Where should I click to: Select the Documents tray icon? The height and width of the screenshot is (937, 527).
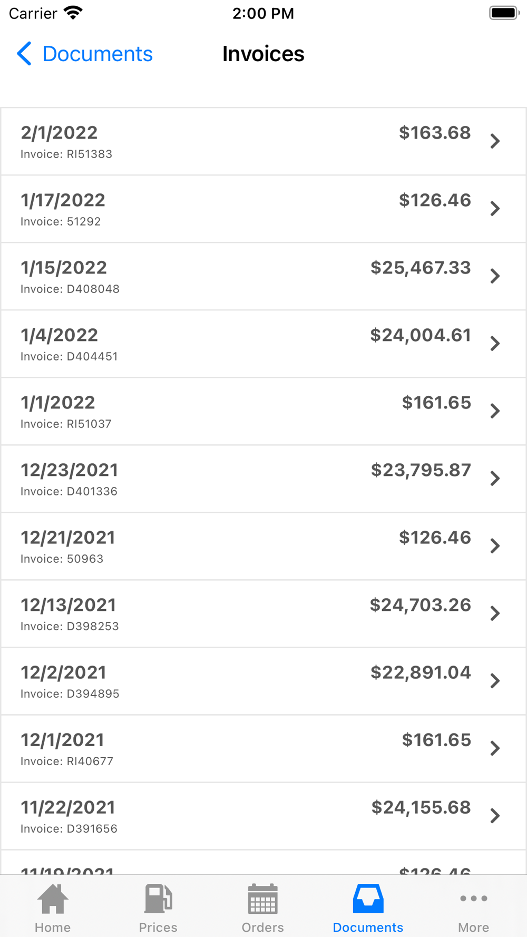[x=368, y=899]
